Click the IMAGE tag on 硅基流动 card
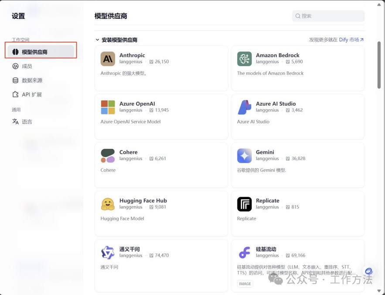Screen dimensions: 385x295 click(245, 284)
